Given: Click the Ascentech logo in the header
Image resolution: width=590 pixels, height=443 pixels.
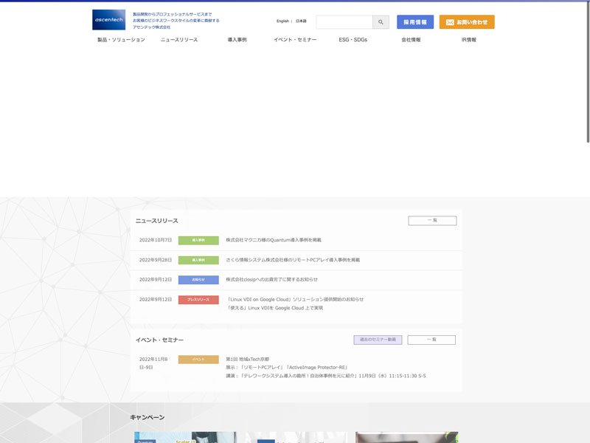Looking at the screenshot, I should click(108, 20).
